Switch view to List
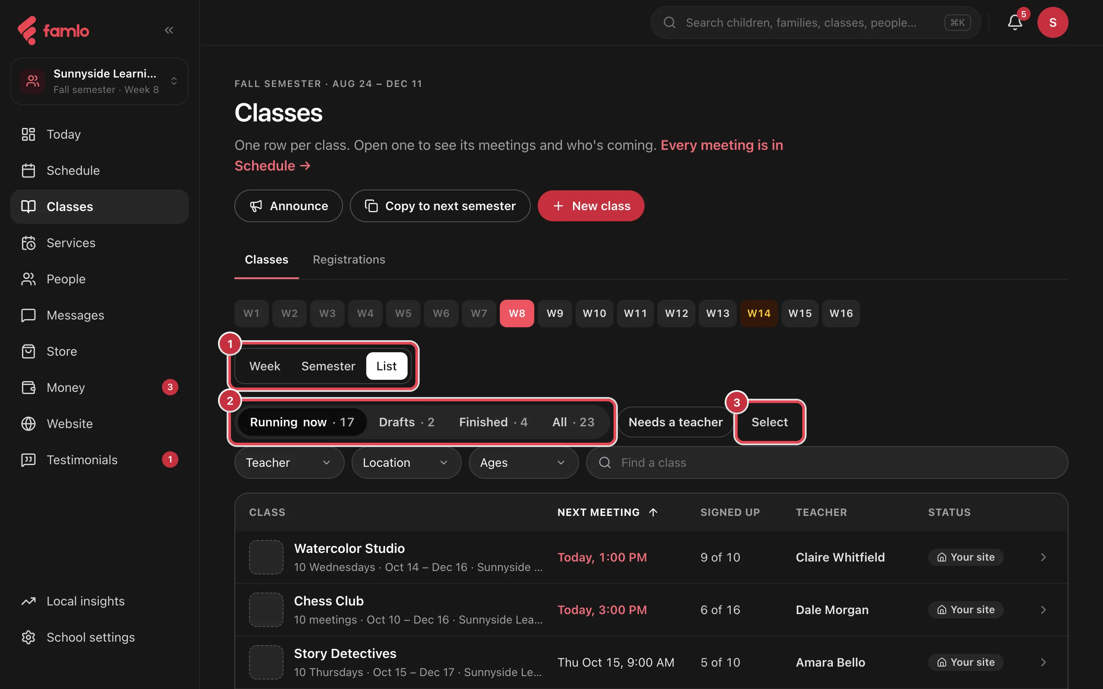 point(386,366)
